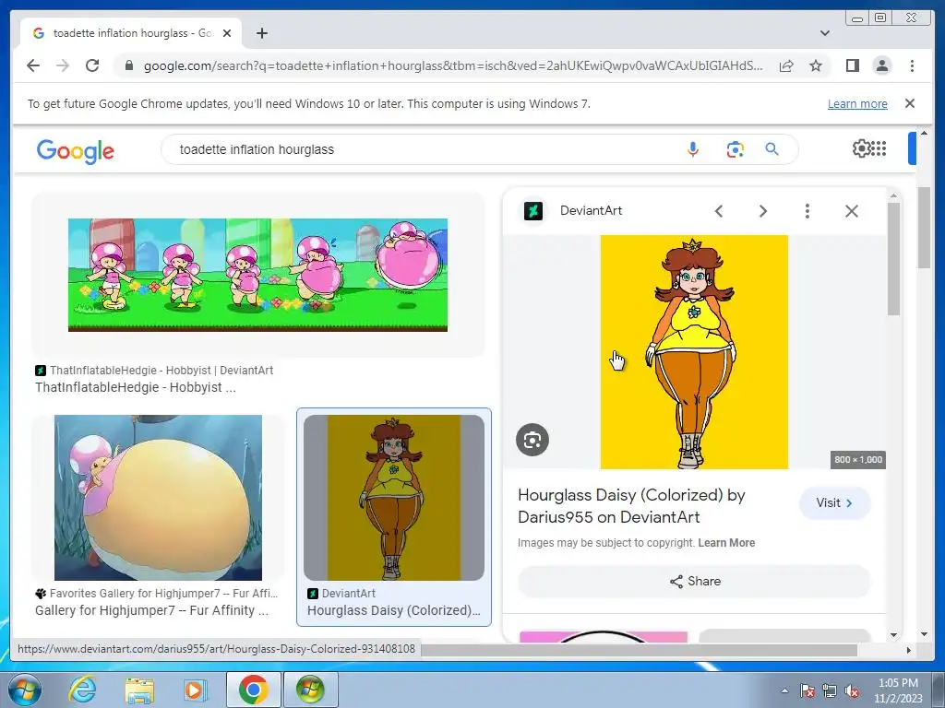Open the Google apps grid
This screenshot has width=945, height=708.
[x=879, y=148]
